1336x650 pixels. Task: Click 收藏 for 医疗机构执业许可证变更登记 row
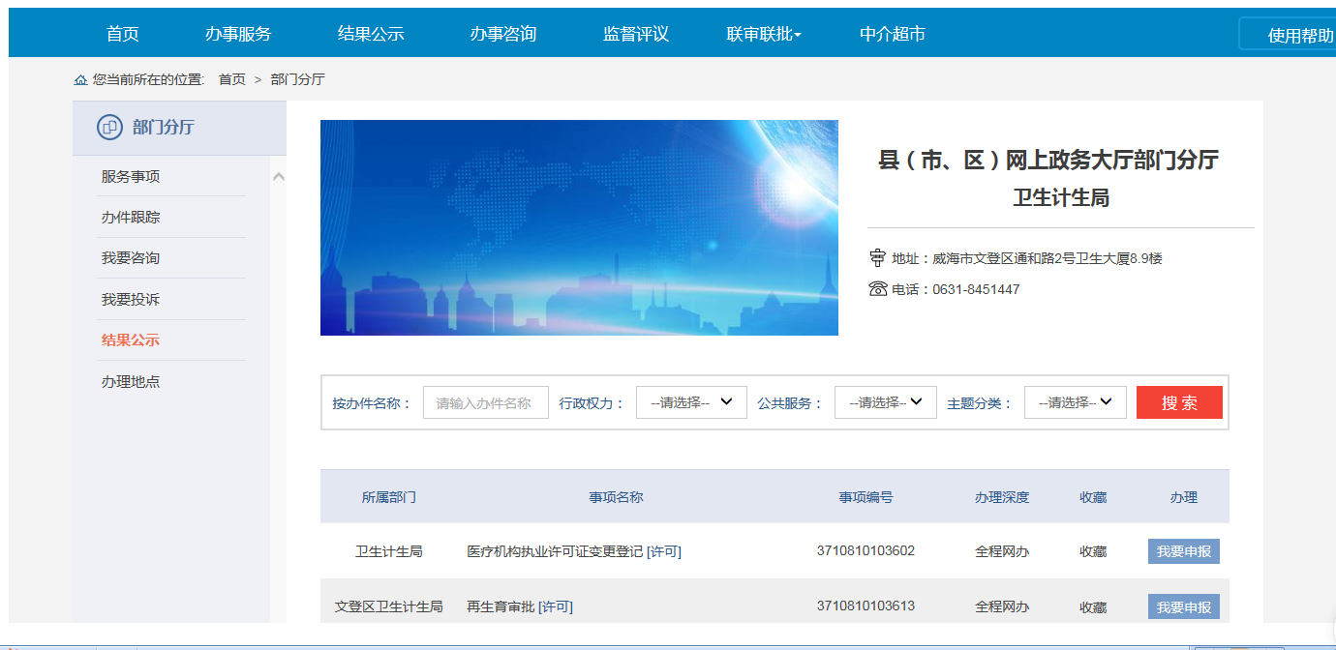coord(1093,551)
